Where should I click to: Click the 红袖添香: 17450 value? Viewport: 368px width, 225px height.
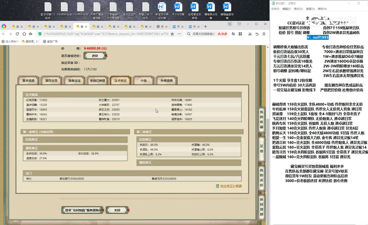tap(37, 100)
